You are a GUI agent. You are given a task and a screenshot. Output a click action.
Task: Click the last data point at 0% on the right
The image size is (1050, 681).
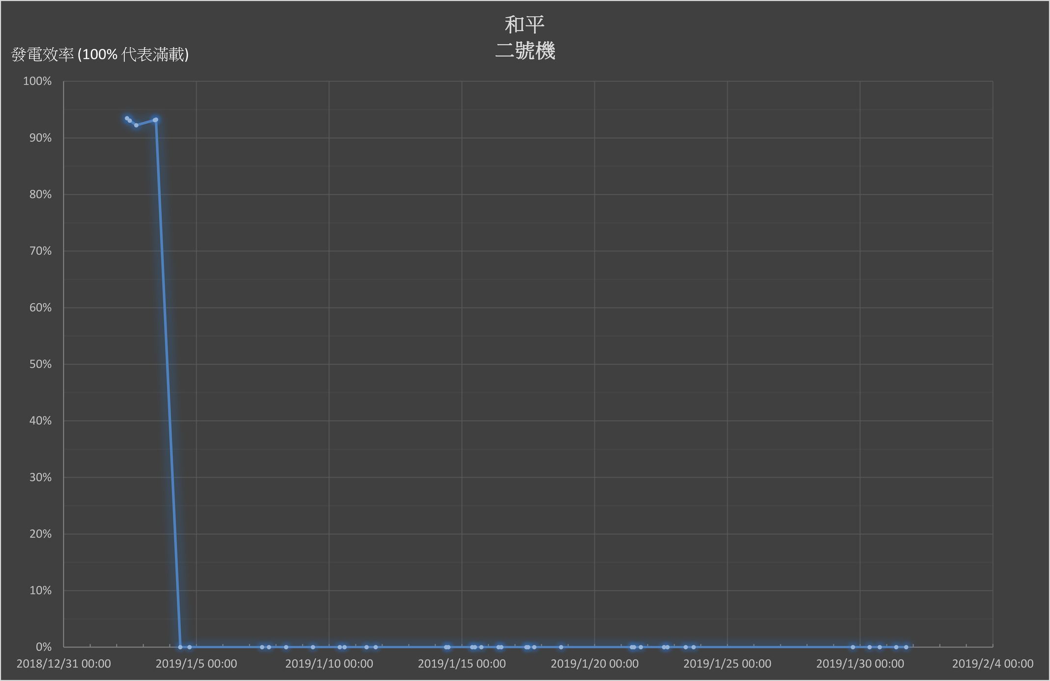point(906,647)
